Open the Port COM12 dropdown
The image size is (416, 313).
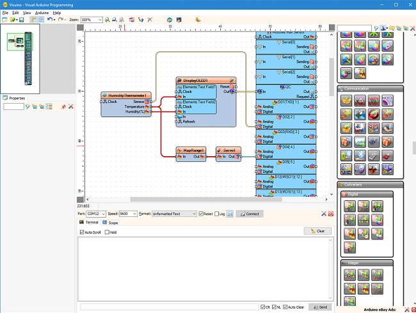pyautogui.click(x=103, y=214)
